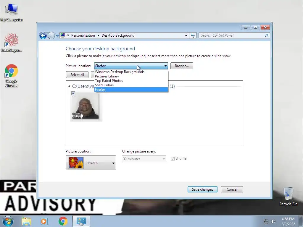
Task: Select the DataWagon desktop shortcut
Action: pyautogui.click(x=12, y=43)
